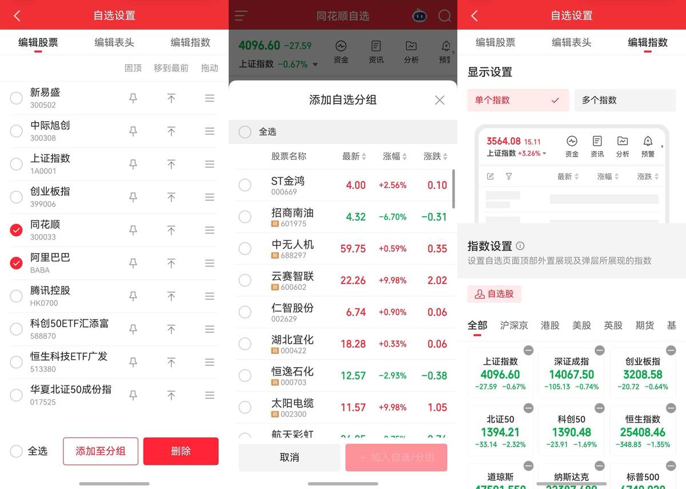Expand 上证指数 dropdown in preview card
This screenshot has height=489, width=686.
click(x=544, y=153)
